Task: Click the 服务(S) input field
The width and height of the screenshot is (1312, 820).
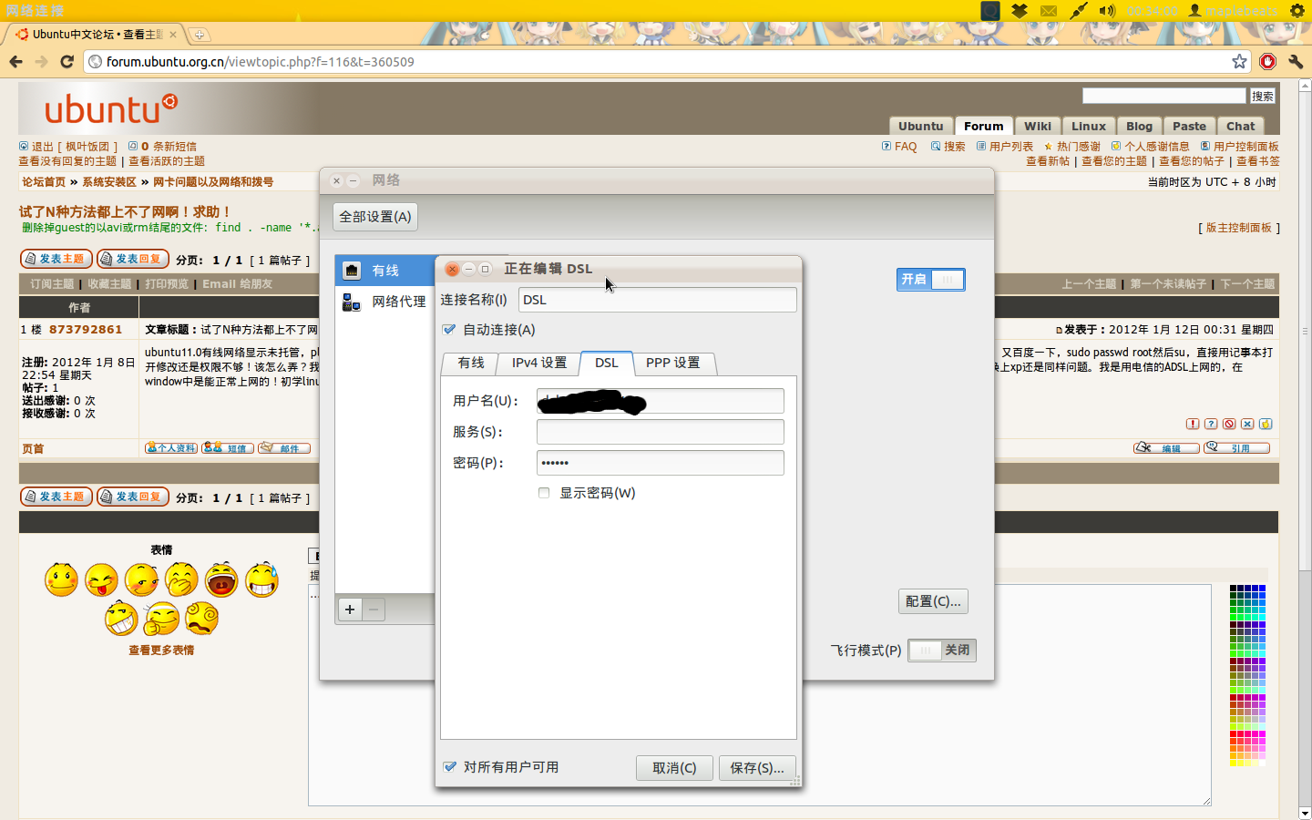Action: point(660,432)
